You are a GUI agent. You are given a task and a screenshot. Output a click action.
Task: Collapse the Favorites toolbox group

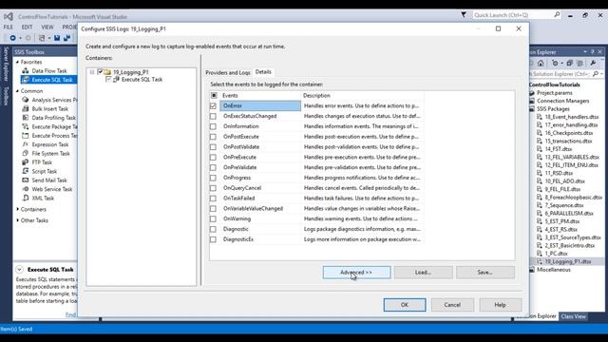point(17,62)
